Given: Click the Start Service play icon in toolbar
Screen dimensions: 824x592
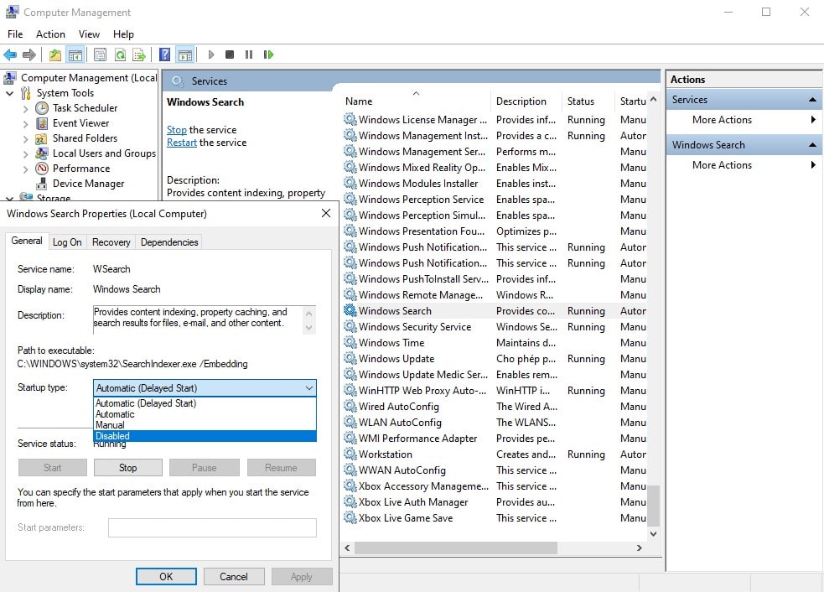Looking at the screenshot, I should [210, 55].
